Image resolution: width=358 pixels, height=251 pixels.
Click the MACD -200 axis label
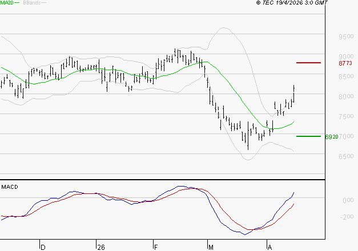[x=347, y=217]
